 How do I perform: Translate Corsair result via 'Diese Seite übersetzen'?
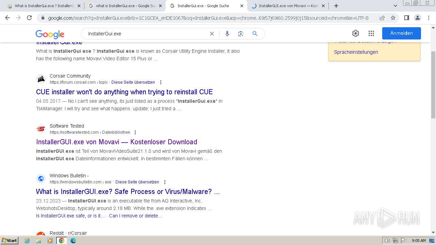(x=133, y=82)
